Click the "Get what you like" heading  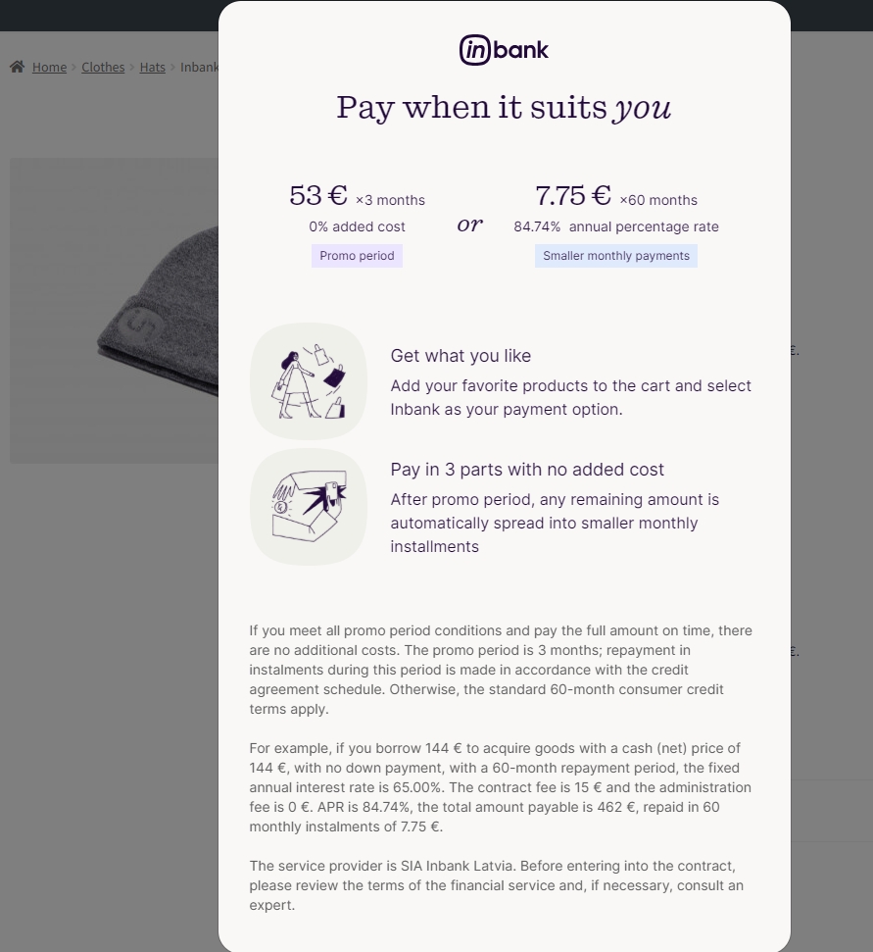461,356
